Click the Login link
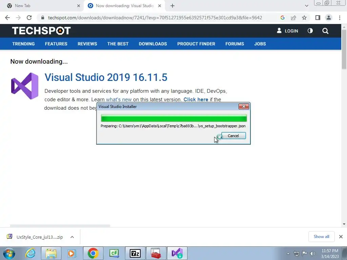 tap(287, 31)
